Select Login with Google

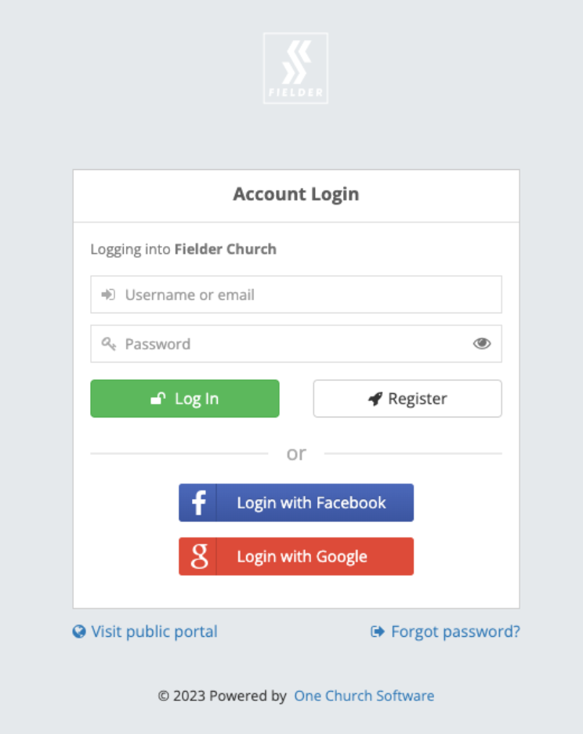pos(295,556)
